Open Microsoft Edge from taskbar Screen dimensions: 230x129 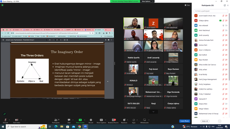pyautogui.click(x=56, y=126)
